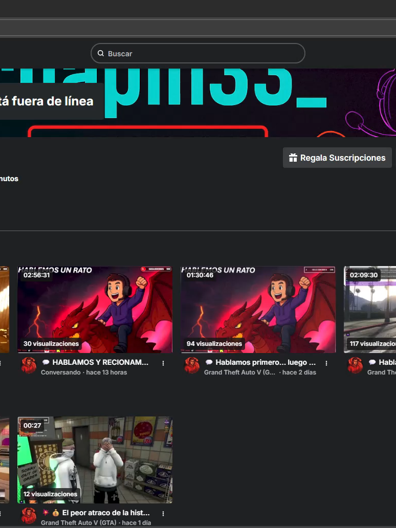Open options menu for Hablamos primero... video

tap(326, 363)
